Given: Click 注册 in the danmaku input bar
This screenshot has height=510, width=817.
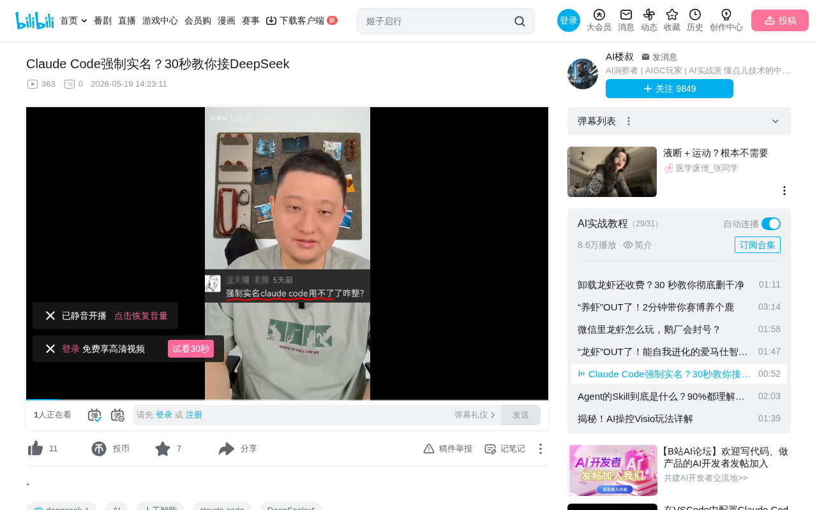Looking at the screenshot, I should [194, 415].
